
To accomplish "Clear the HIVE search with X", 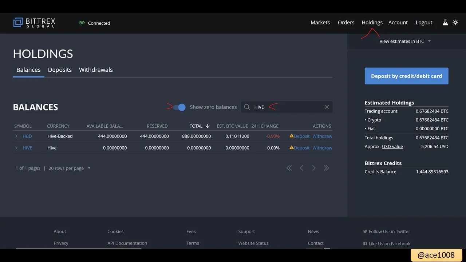I will (x=327, y=107).
